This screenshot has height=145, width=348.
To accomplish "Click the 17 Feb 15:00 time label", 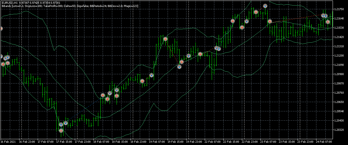I will 64,142.
